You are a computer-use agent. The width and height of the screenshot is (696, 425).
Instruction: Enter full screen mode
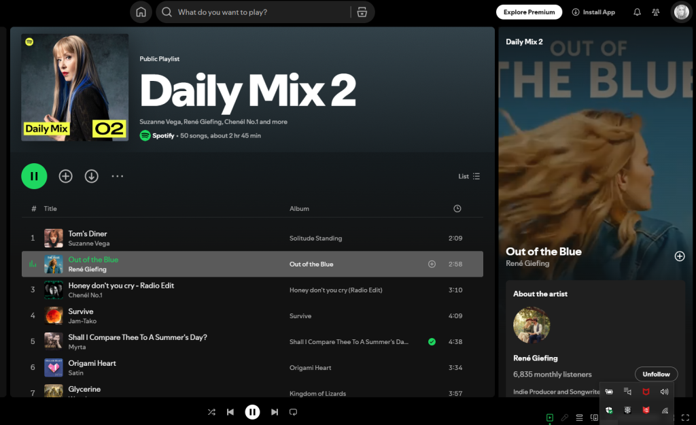[x=685, y=418]
